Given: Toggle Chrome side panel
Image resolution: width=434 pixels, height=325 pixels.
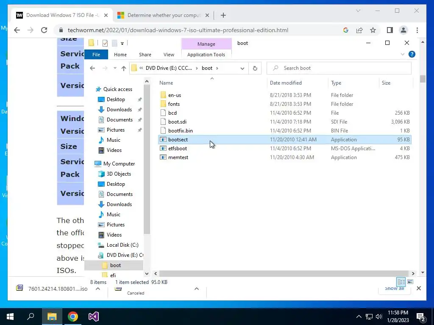Looking at the screenshot, I should [x=390, y=30].
